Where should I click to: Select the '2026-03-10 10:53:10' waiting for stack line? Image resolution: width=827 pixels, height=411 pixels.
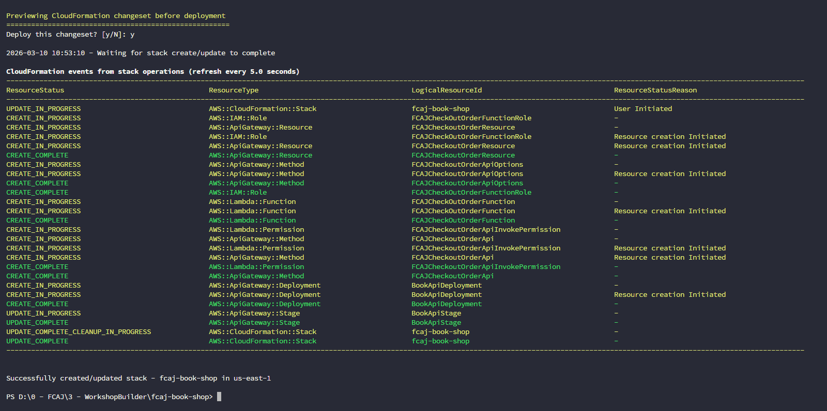pos(141,53)
